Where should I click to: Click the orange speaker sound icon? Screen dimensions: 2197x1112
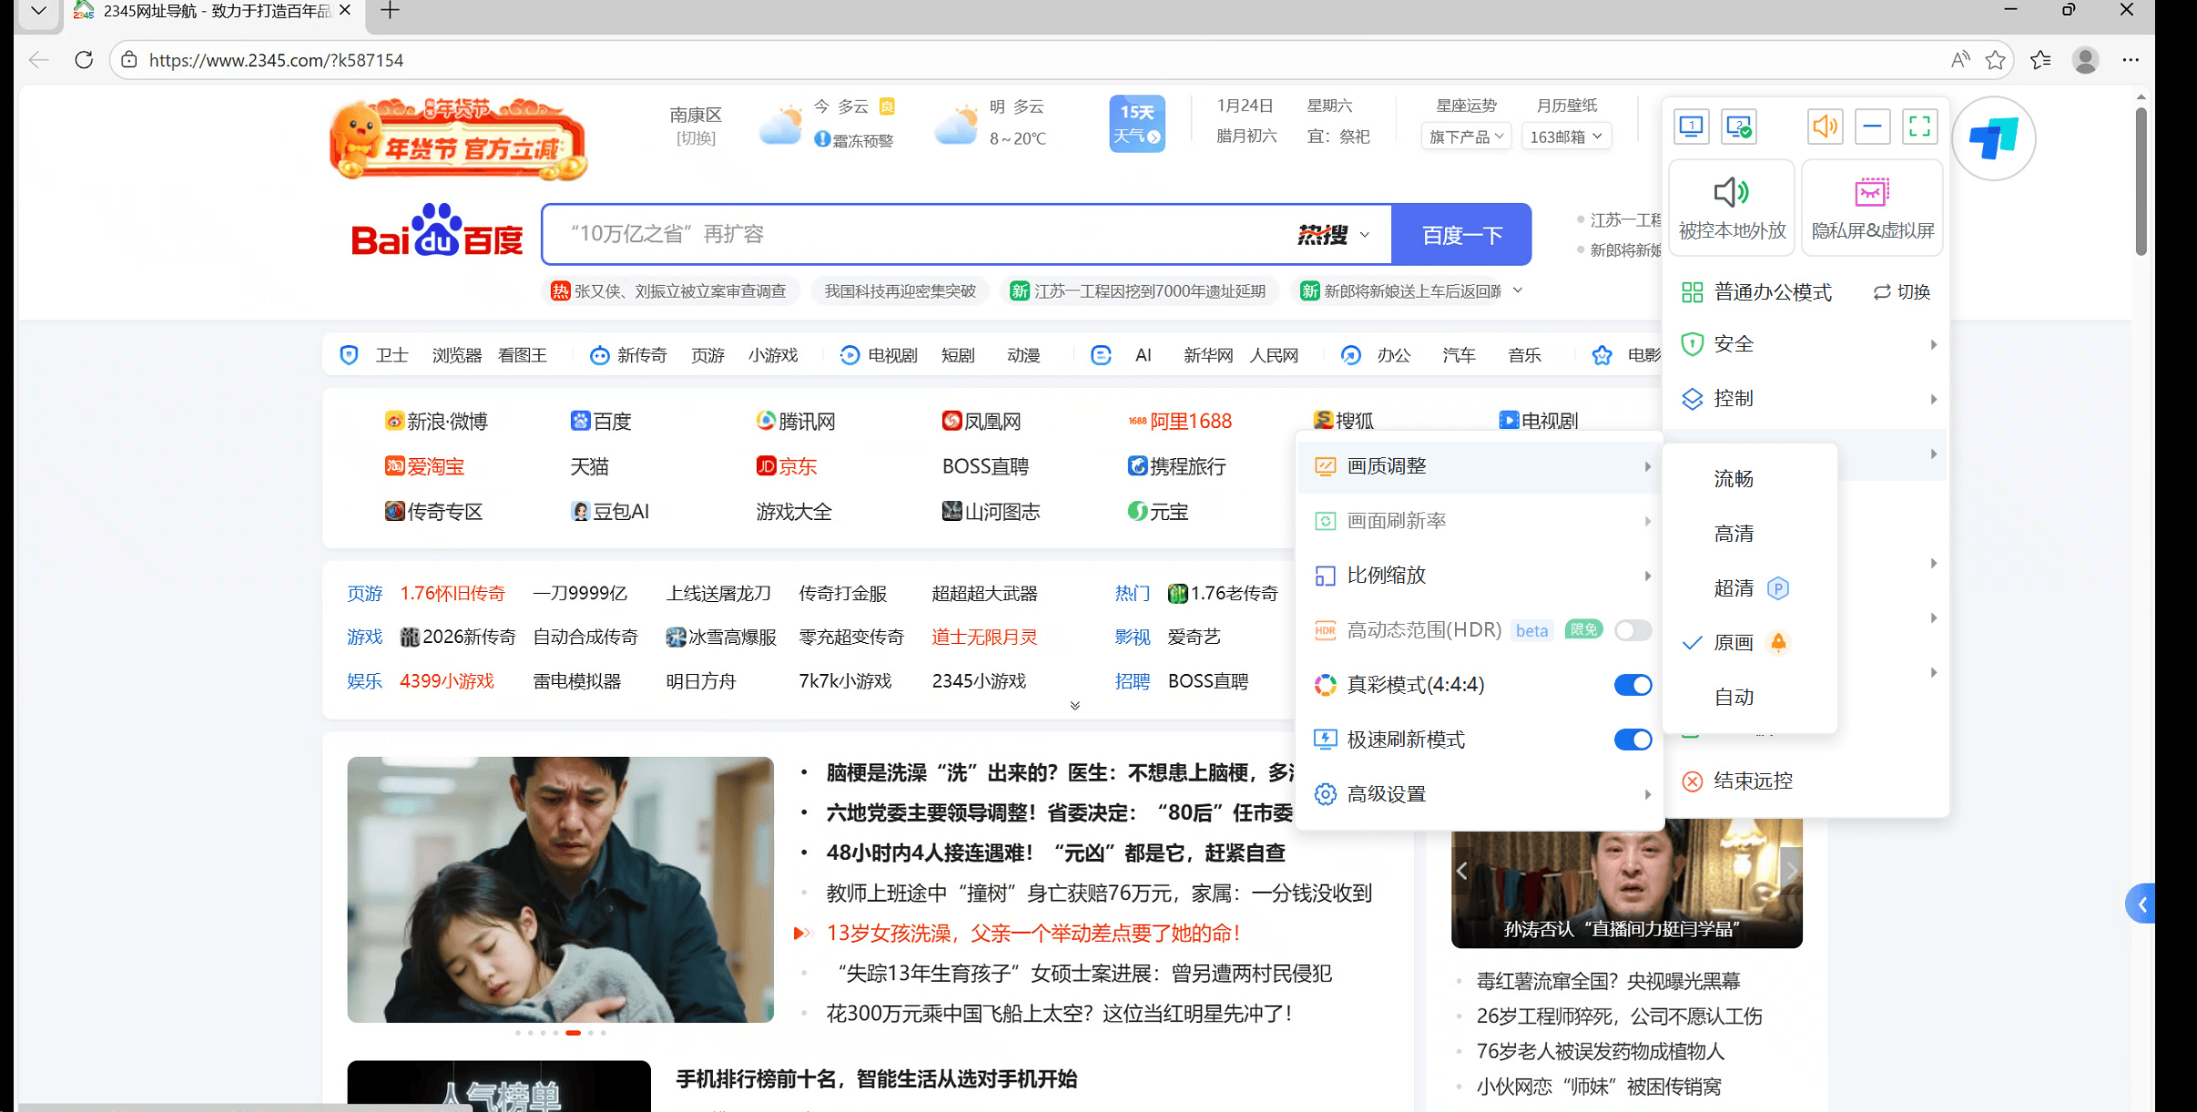(x=1825, y=126)
